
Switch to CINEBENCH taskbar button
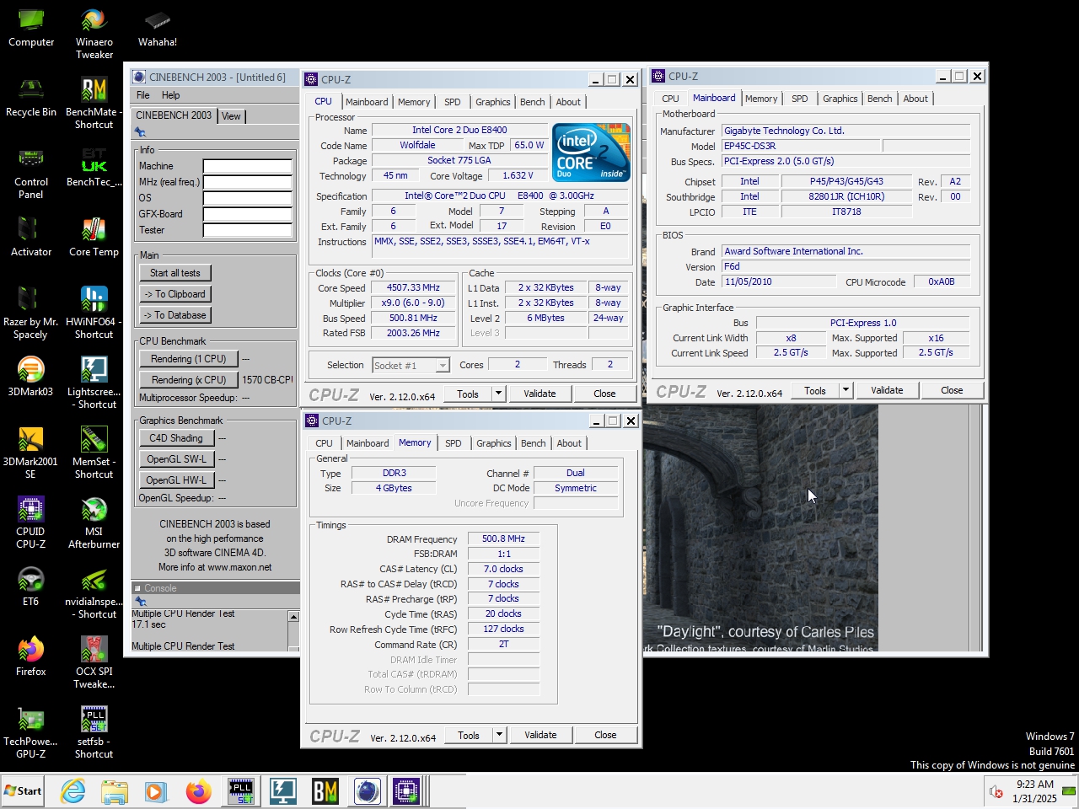367,791
